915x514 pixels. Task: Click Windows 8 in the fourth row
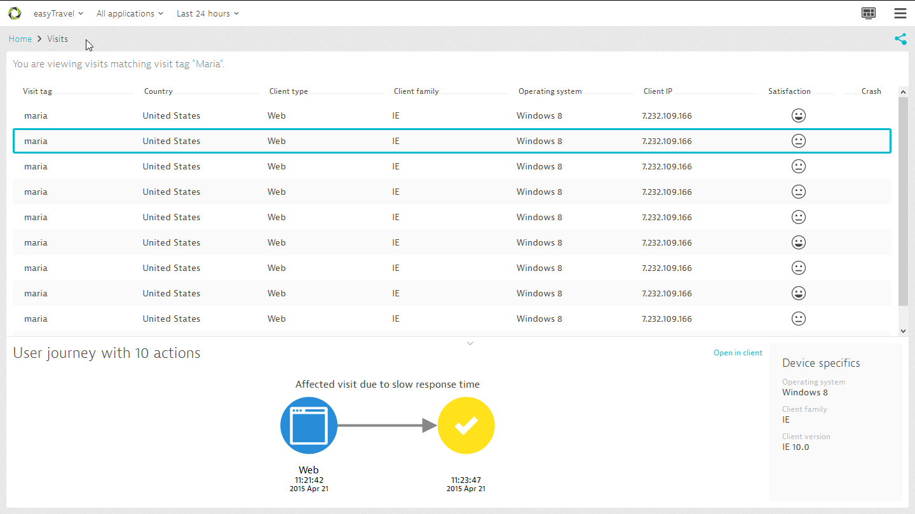[x=539, y=192]
